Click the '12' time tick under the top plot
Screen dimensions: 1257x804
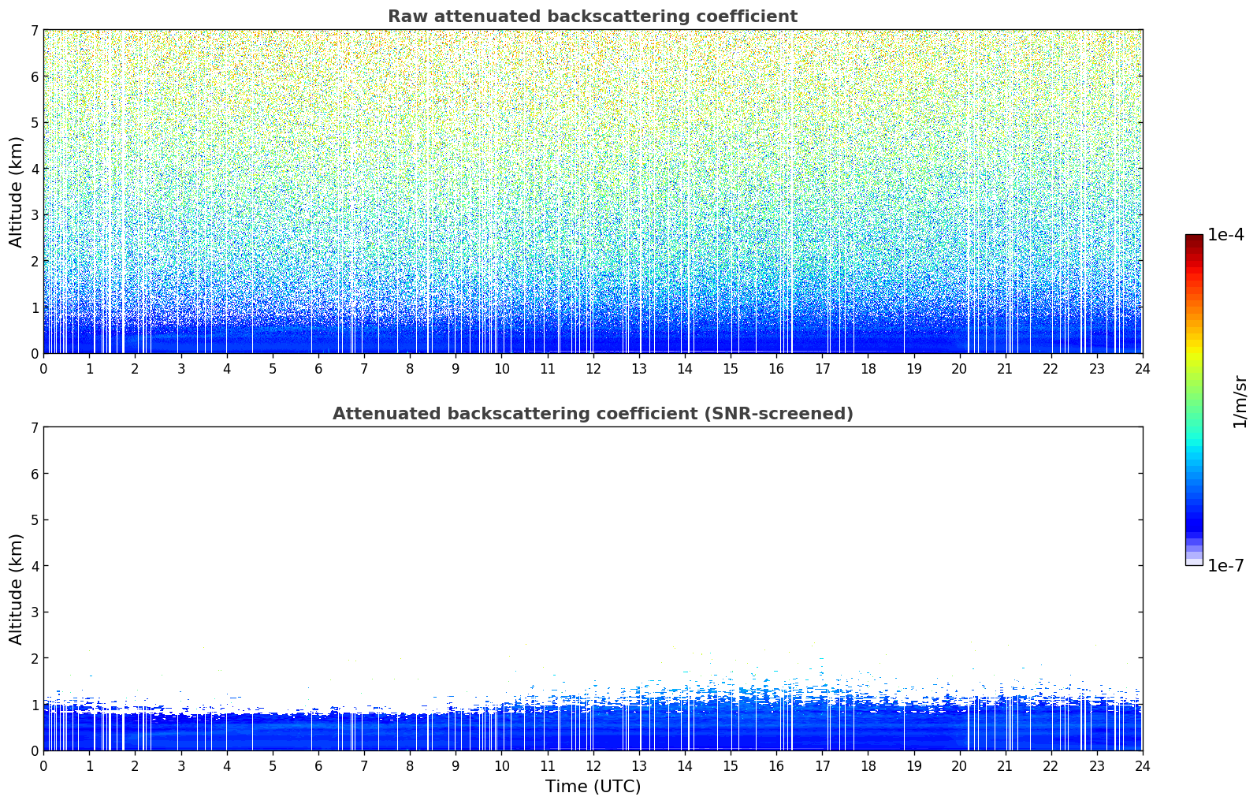point(593,369)
